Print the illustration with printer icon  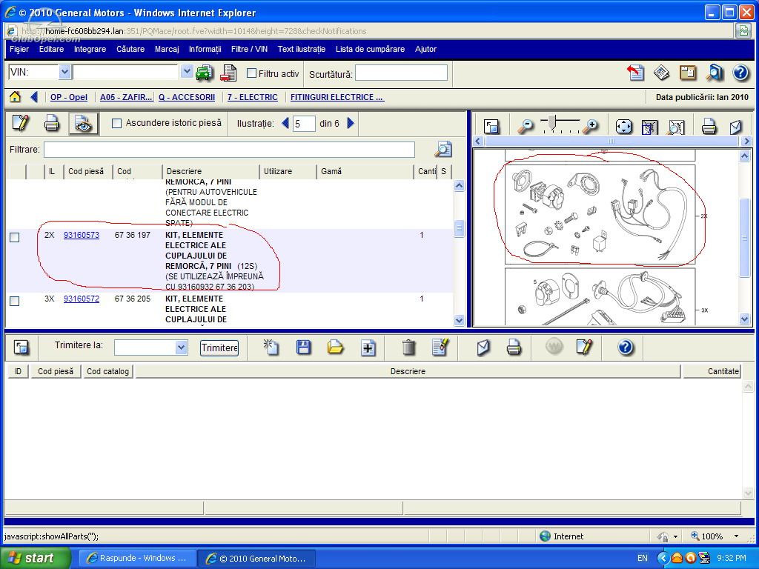pos(709,126)
